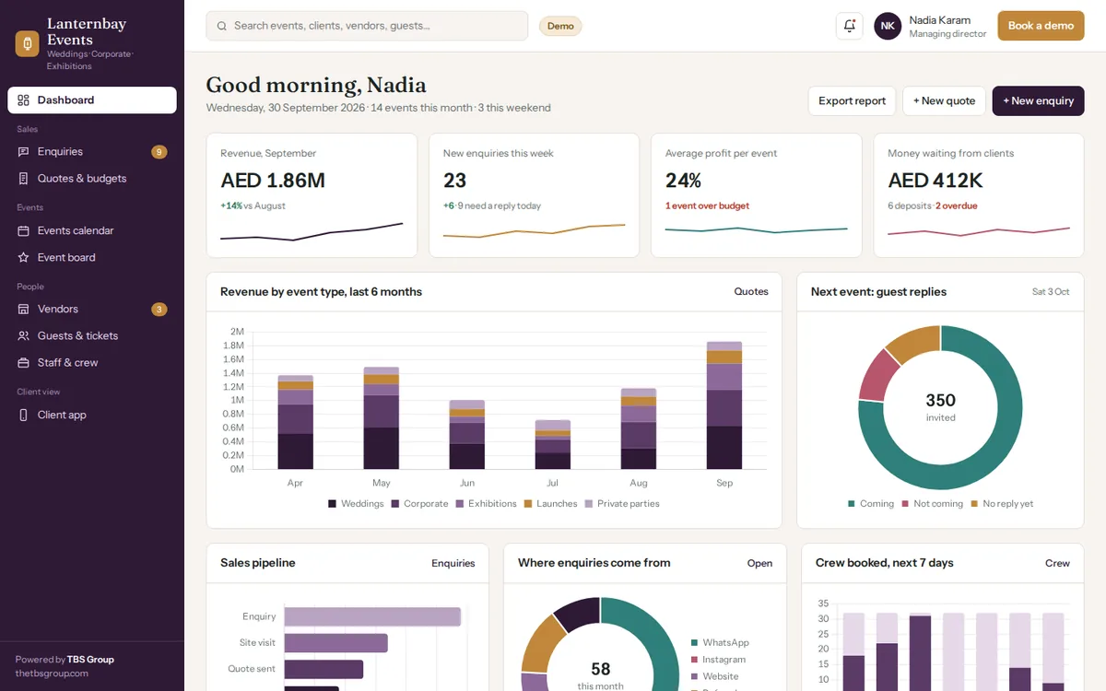Click the No reply yet legend swatch
The width and height of the screenshot is (1106, 691).
pos(974,504)
